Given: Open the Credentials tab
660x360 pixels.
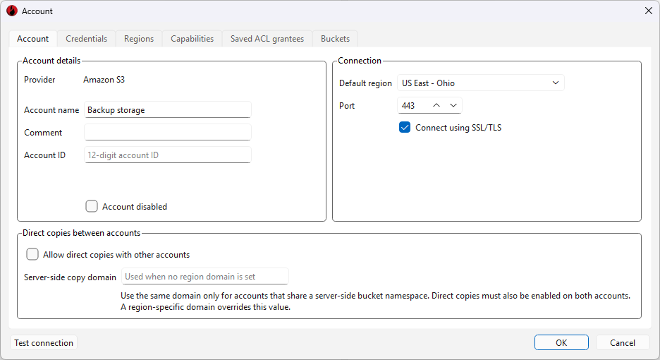Looking at the screenshot, I should (86, 39).
